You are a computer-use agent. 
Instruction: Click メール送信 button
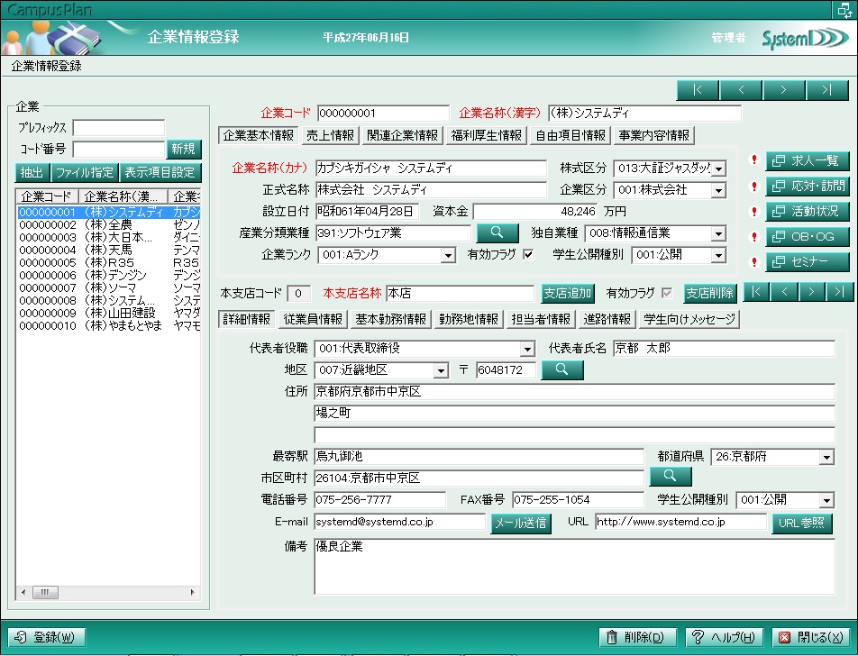coord(520,523)
